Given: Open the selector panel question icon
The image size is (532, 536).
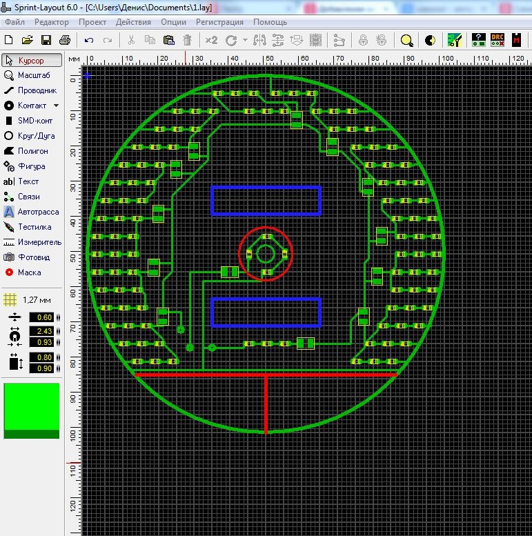Looking at the screenshot, I should click(479, 40).
